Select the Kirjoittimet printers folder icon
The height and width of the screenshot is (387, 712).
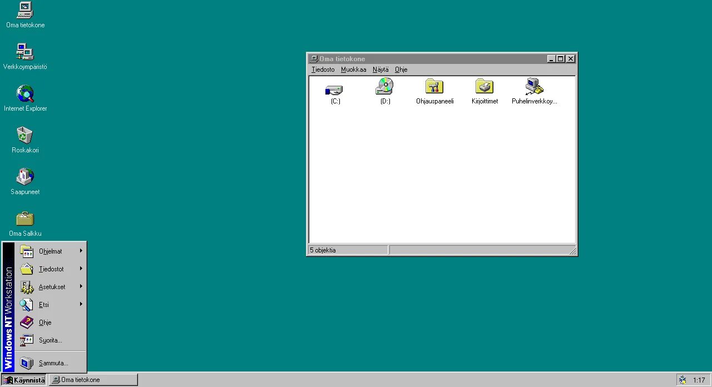click(484, 91)
